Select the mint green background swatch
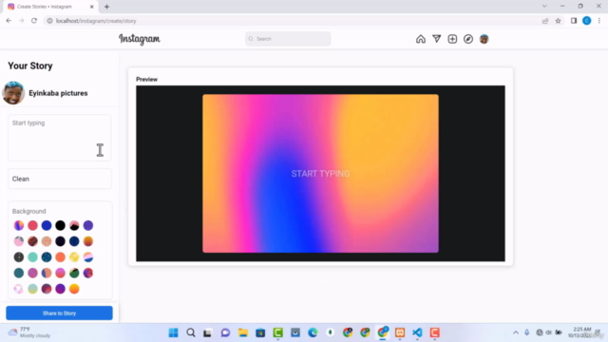This screenshot has width=608, height=342. (32, 257)
